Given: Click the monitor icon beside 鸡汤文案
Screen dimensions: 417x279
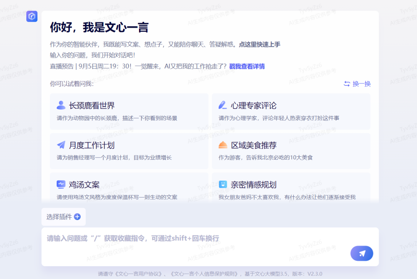Looking at the screenshot, I should tap(61, 184).
